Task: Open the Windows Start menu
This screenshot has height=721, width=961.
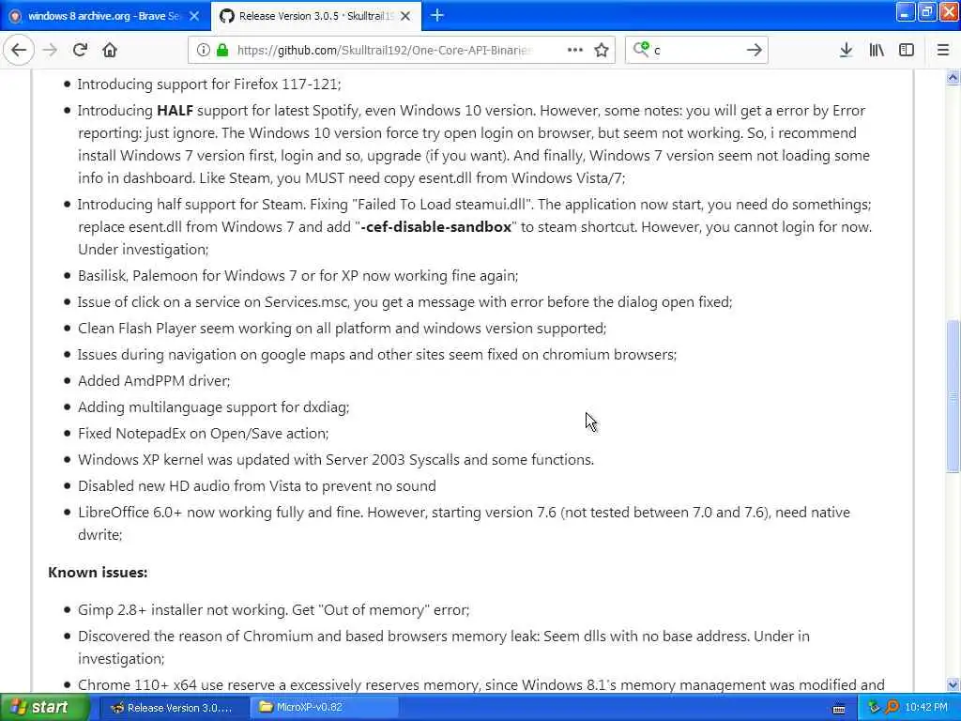Action: (45, 708)
